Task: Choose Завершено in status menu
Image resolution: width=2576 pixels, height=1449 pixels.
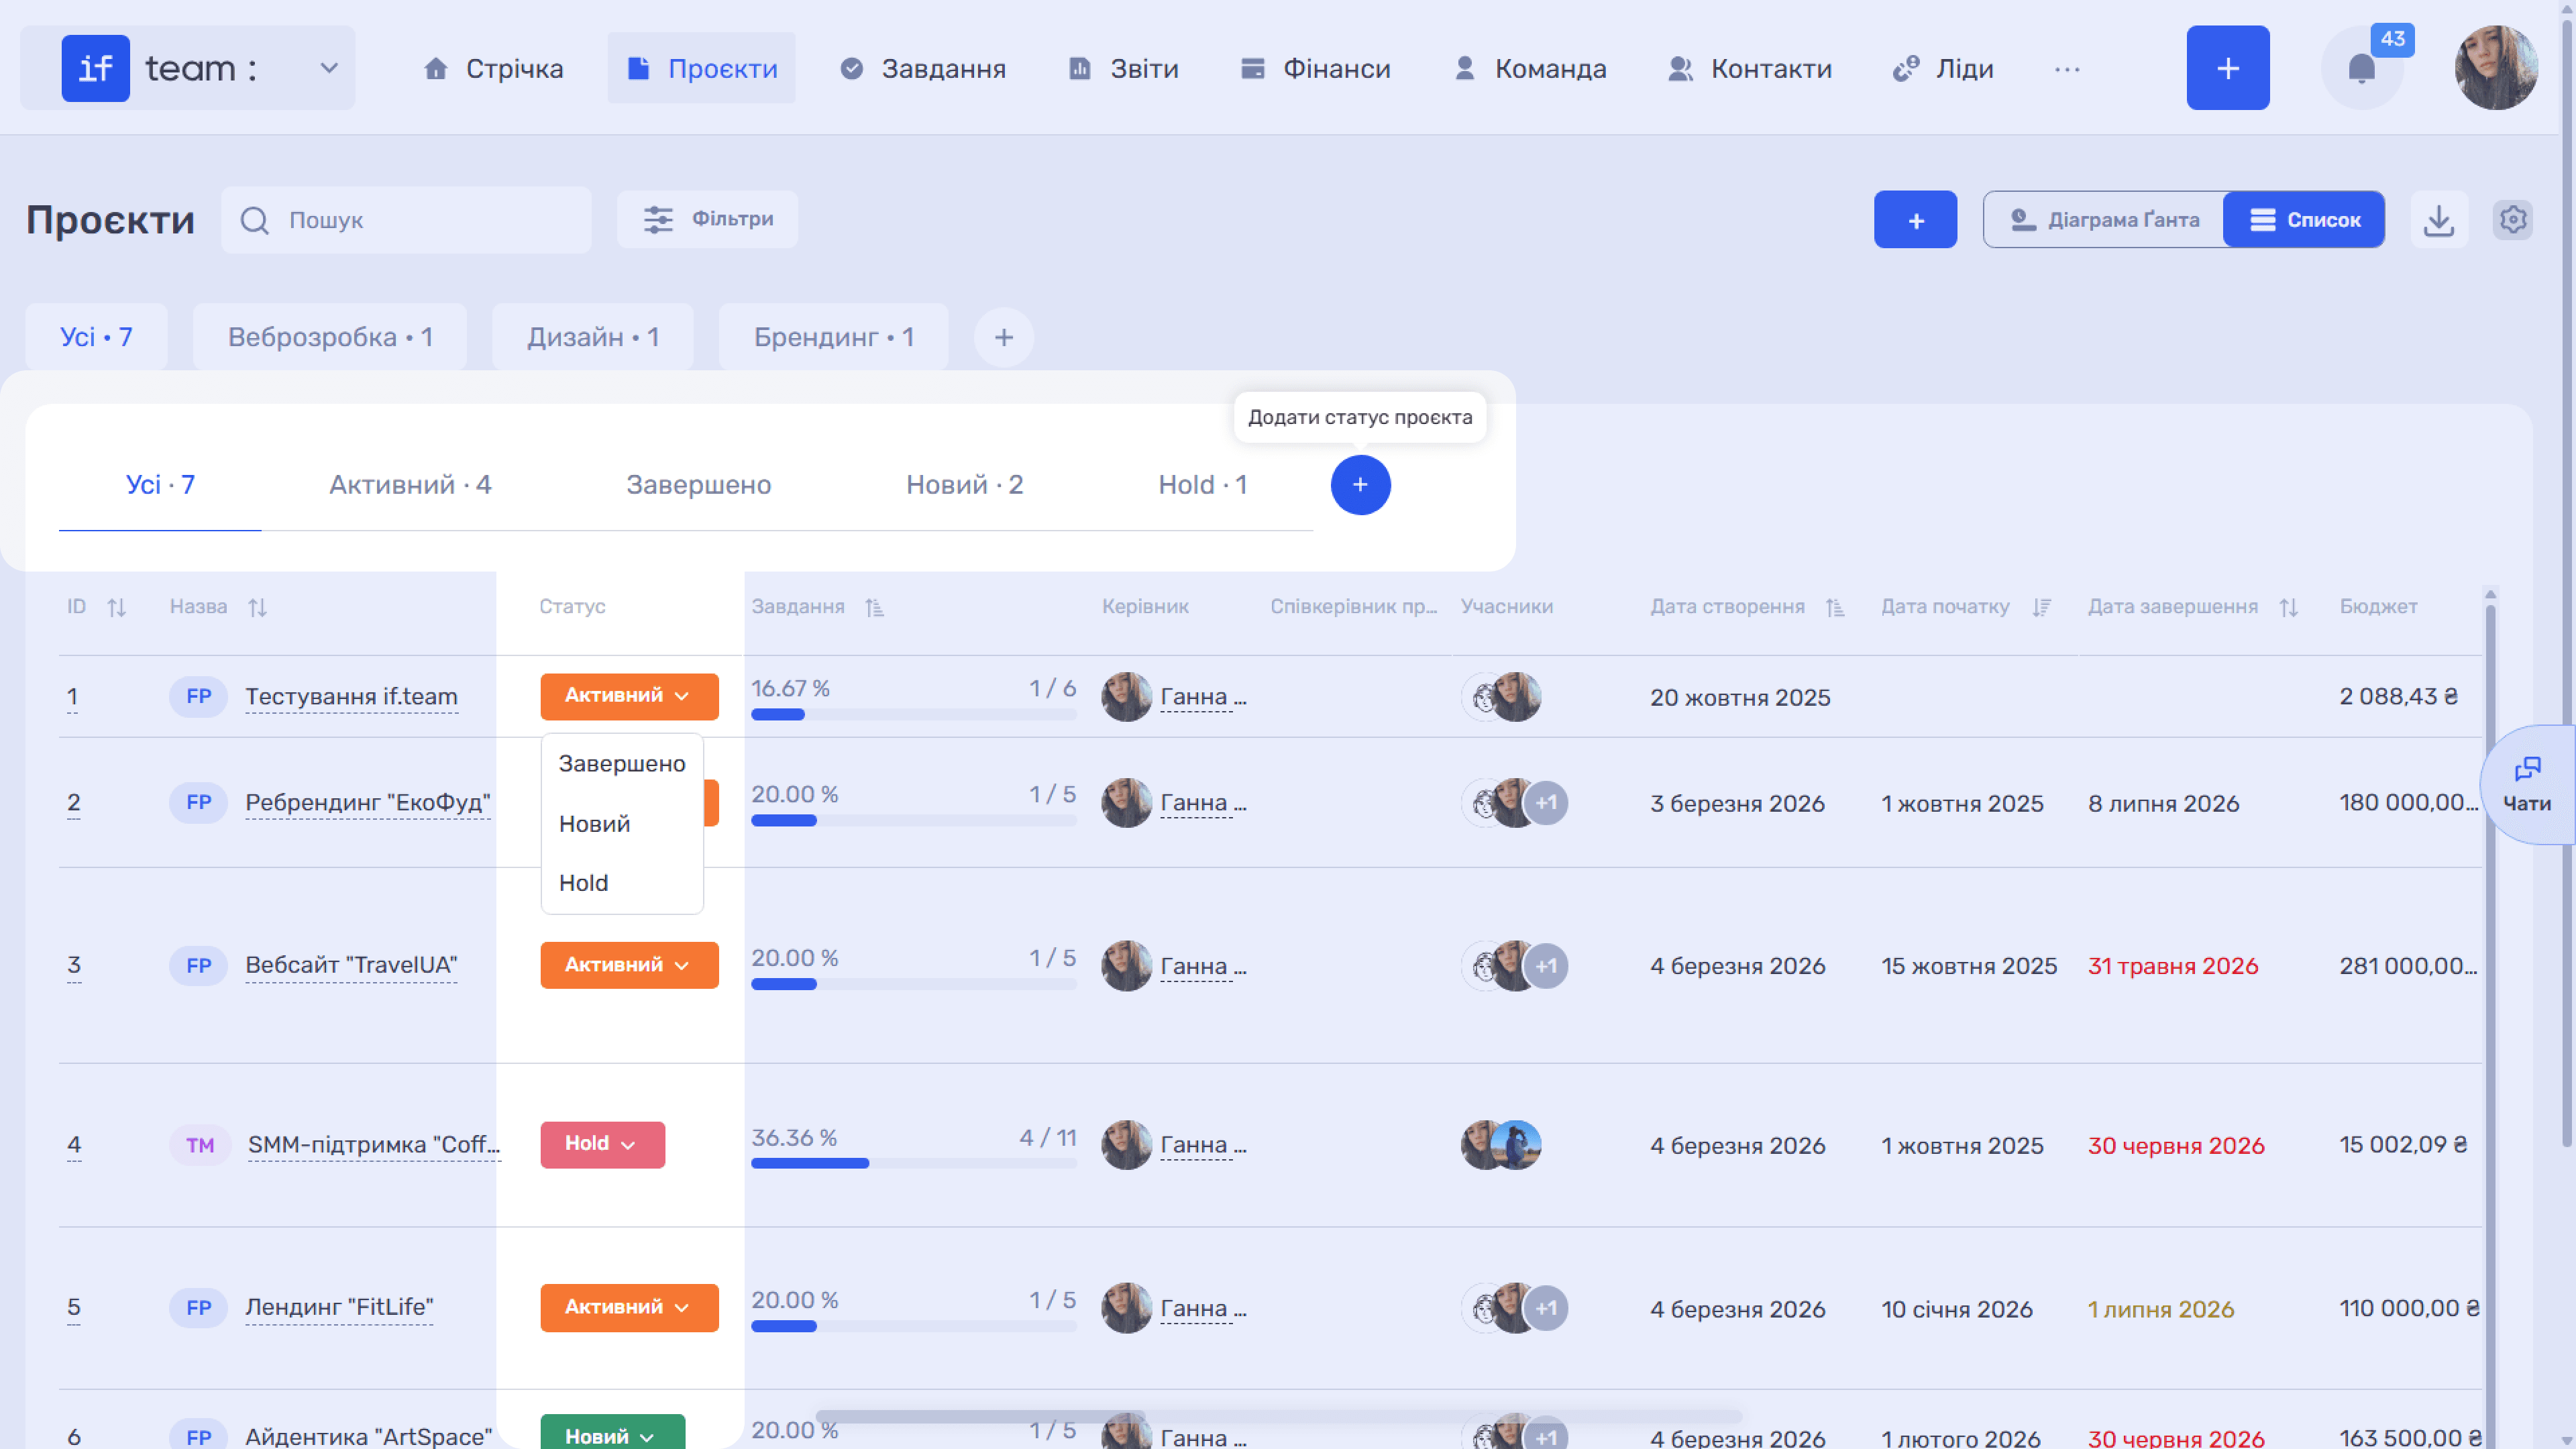Action: coord(622,764)
